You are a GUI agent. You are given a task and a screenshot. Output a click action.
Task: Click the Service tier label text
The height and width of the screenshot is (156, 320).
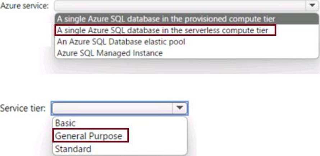23,109
